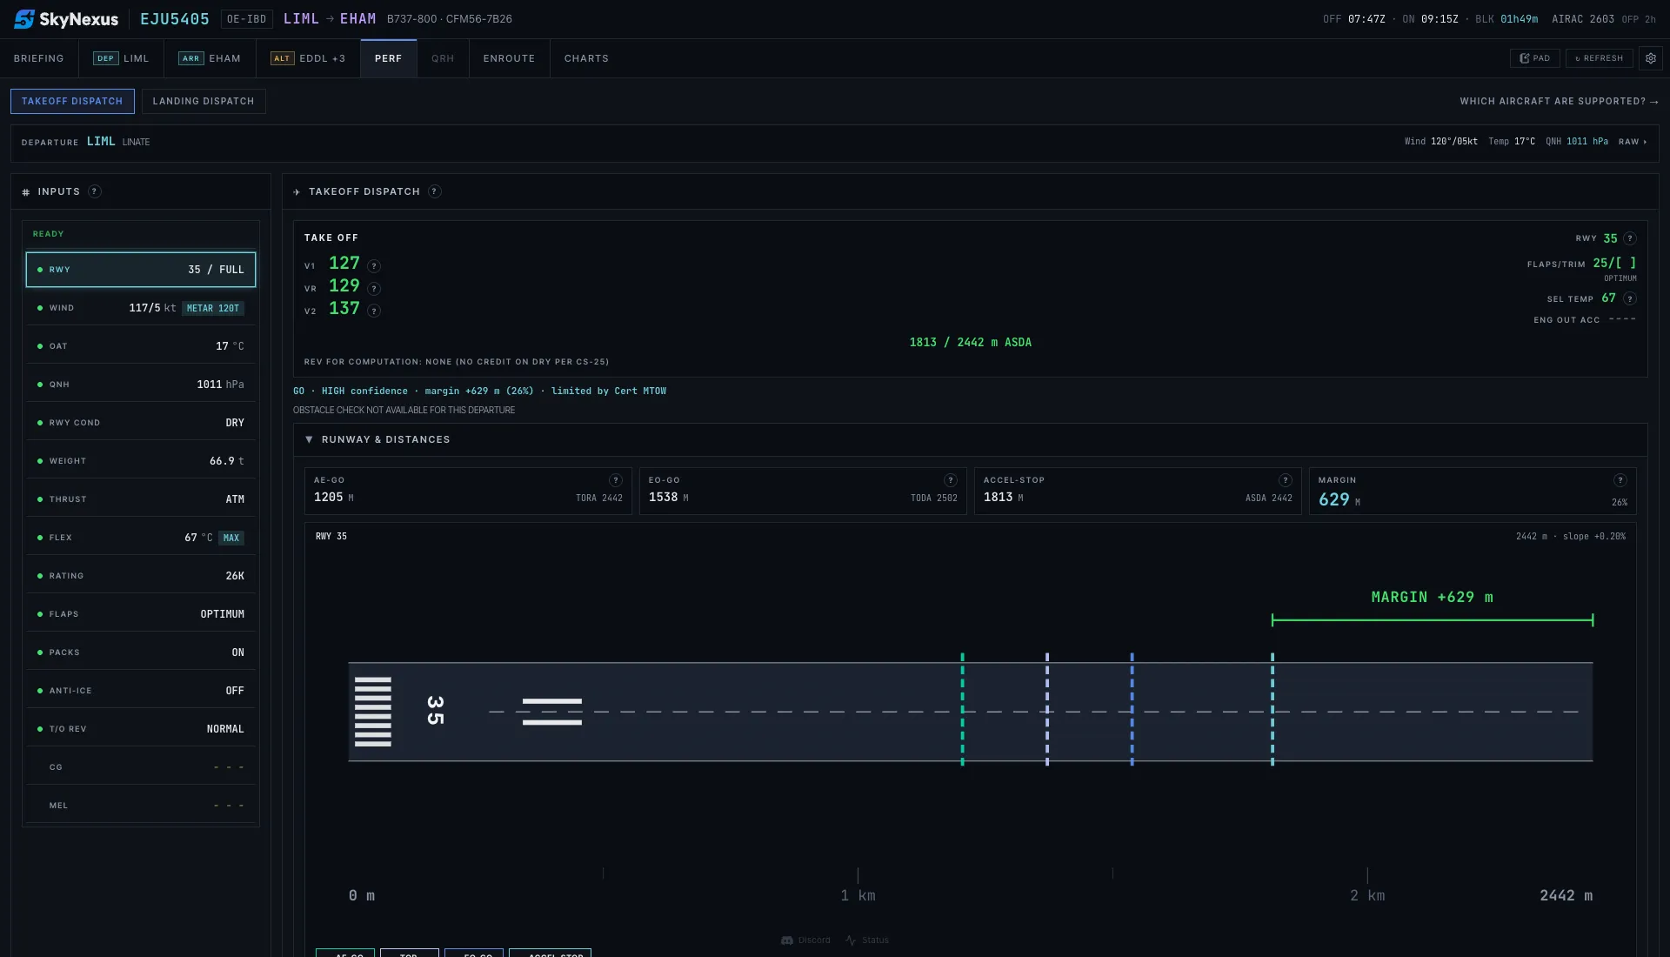Switch to the ENROUTE tab
Image resolution: width=1670 pixels, height=957 pixels.
point(510,58)
